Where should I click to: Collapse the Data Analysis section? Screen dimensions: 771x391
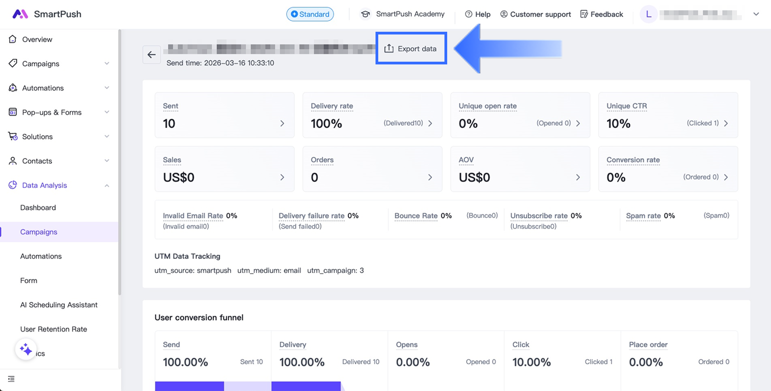pyautogui.click(x=107, y=186)
